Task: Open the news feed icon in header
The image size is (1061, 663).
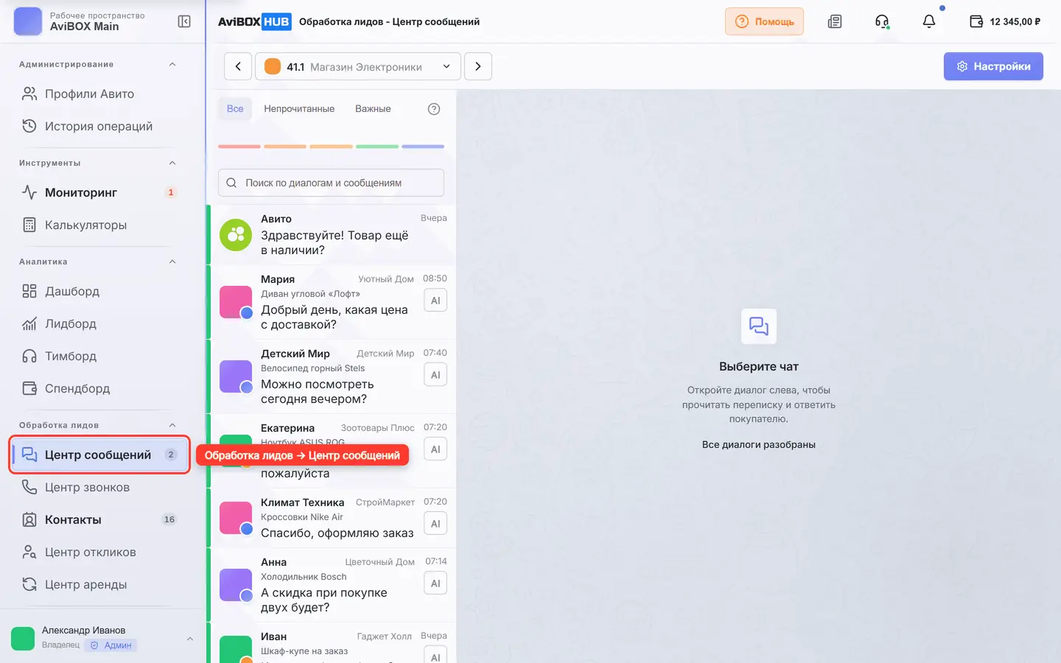Action: pyautogui.click(x=835, y=21)
